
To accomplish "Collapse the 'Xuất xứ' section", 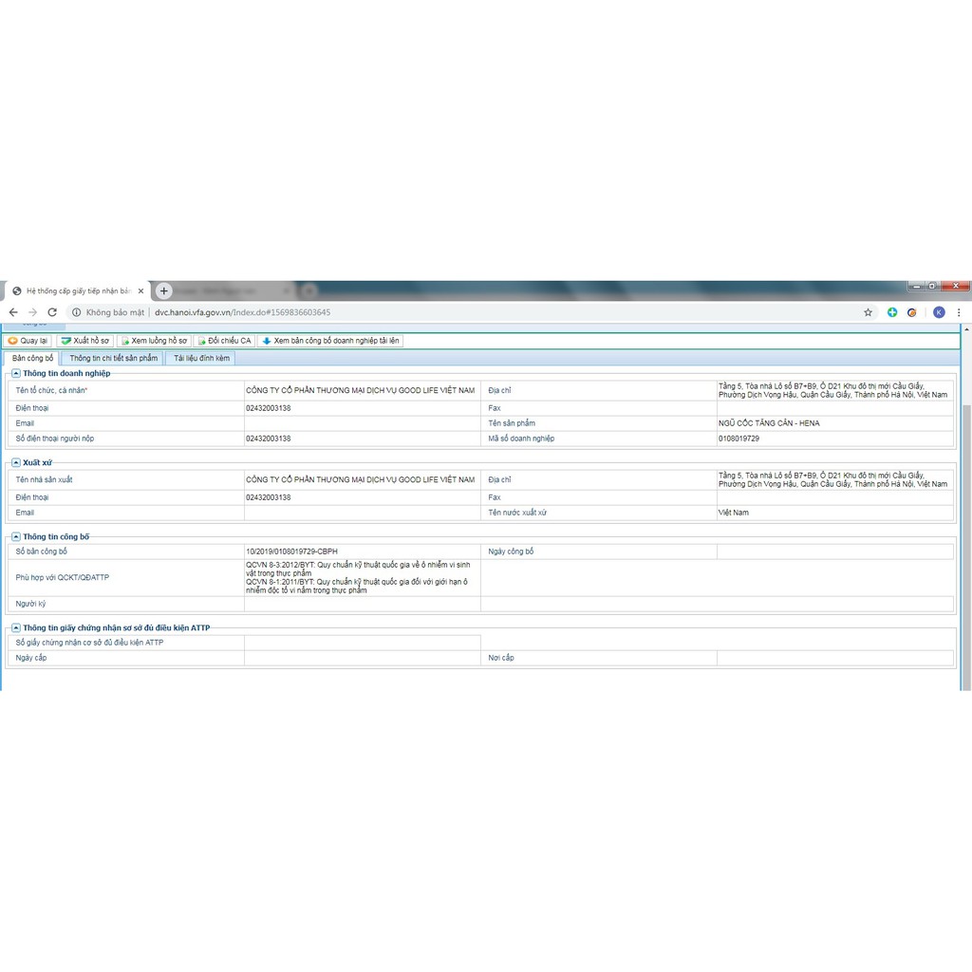I will click(16, 462).
